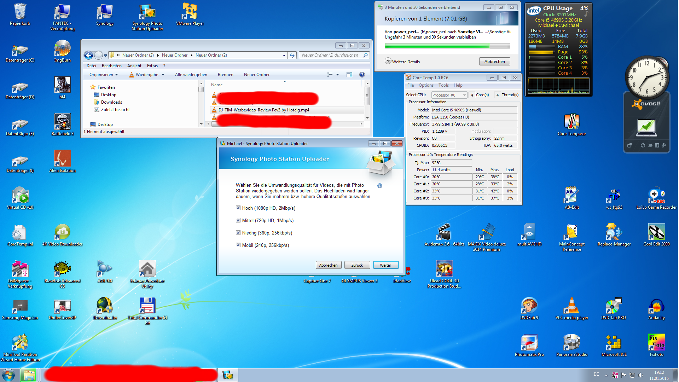Toggle the Mittel (720p HD) checkbox
The width and height of the screenshot is (679, 382).
pos(238,220)
